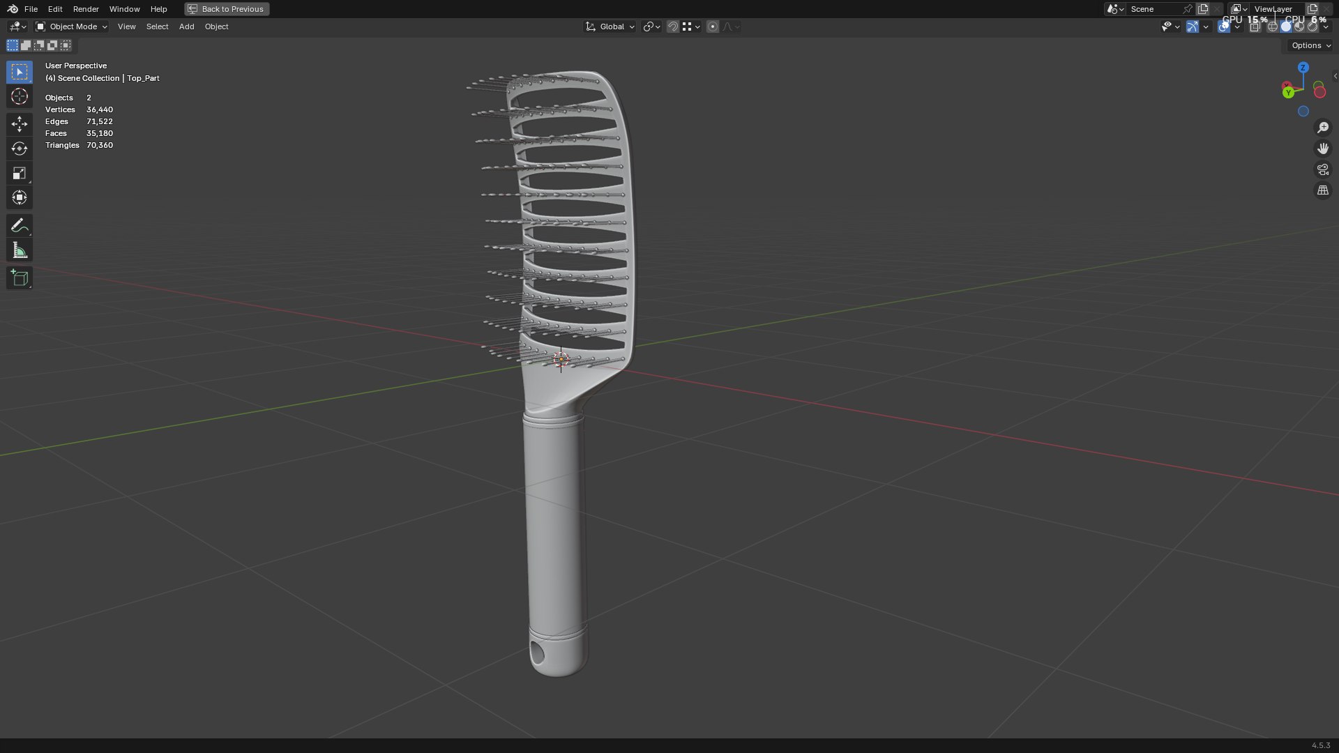Switch to material preview shading

[1299, 26]
